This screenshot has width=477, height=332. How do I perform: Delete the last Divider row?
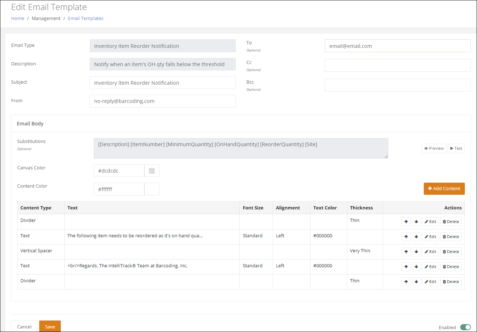[451, 282]
